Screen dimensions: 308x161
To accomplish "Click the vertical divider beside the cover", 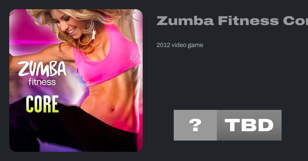I will 150,80.
